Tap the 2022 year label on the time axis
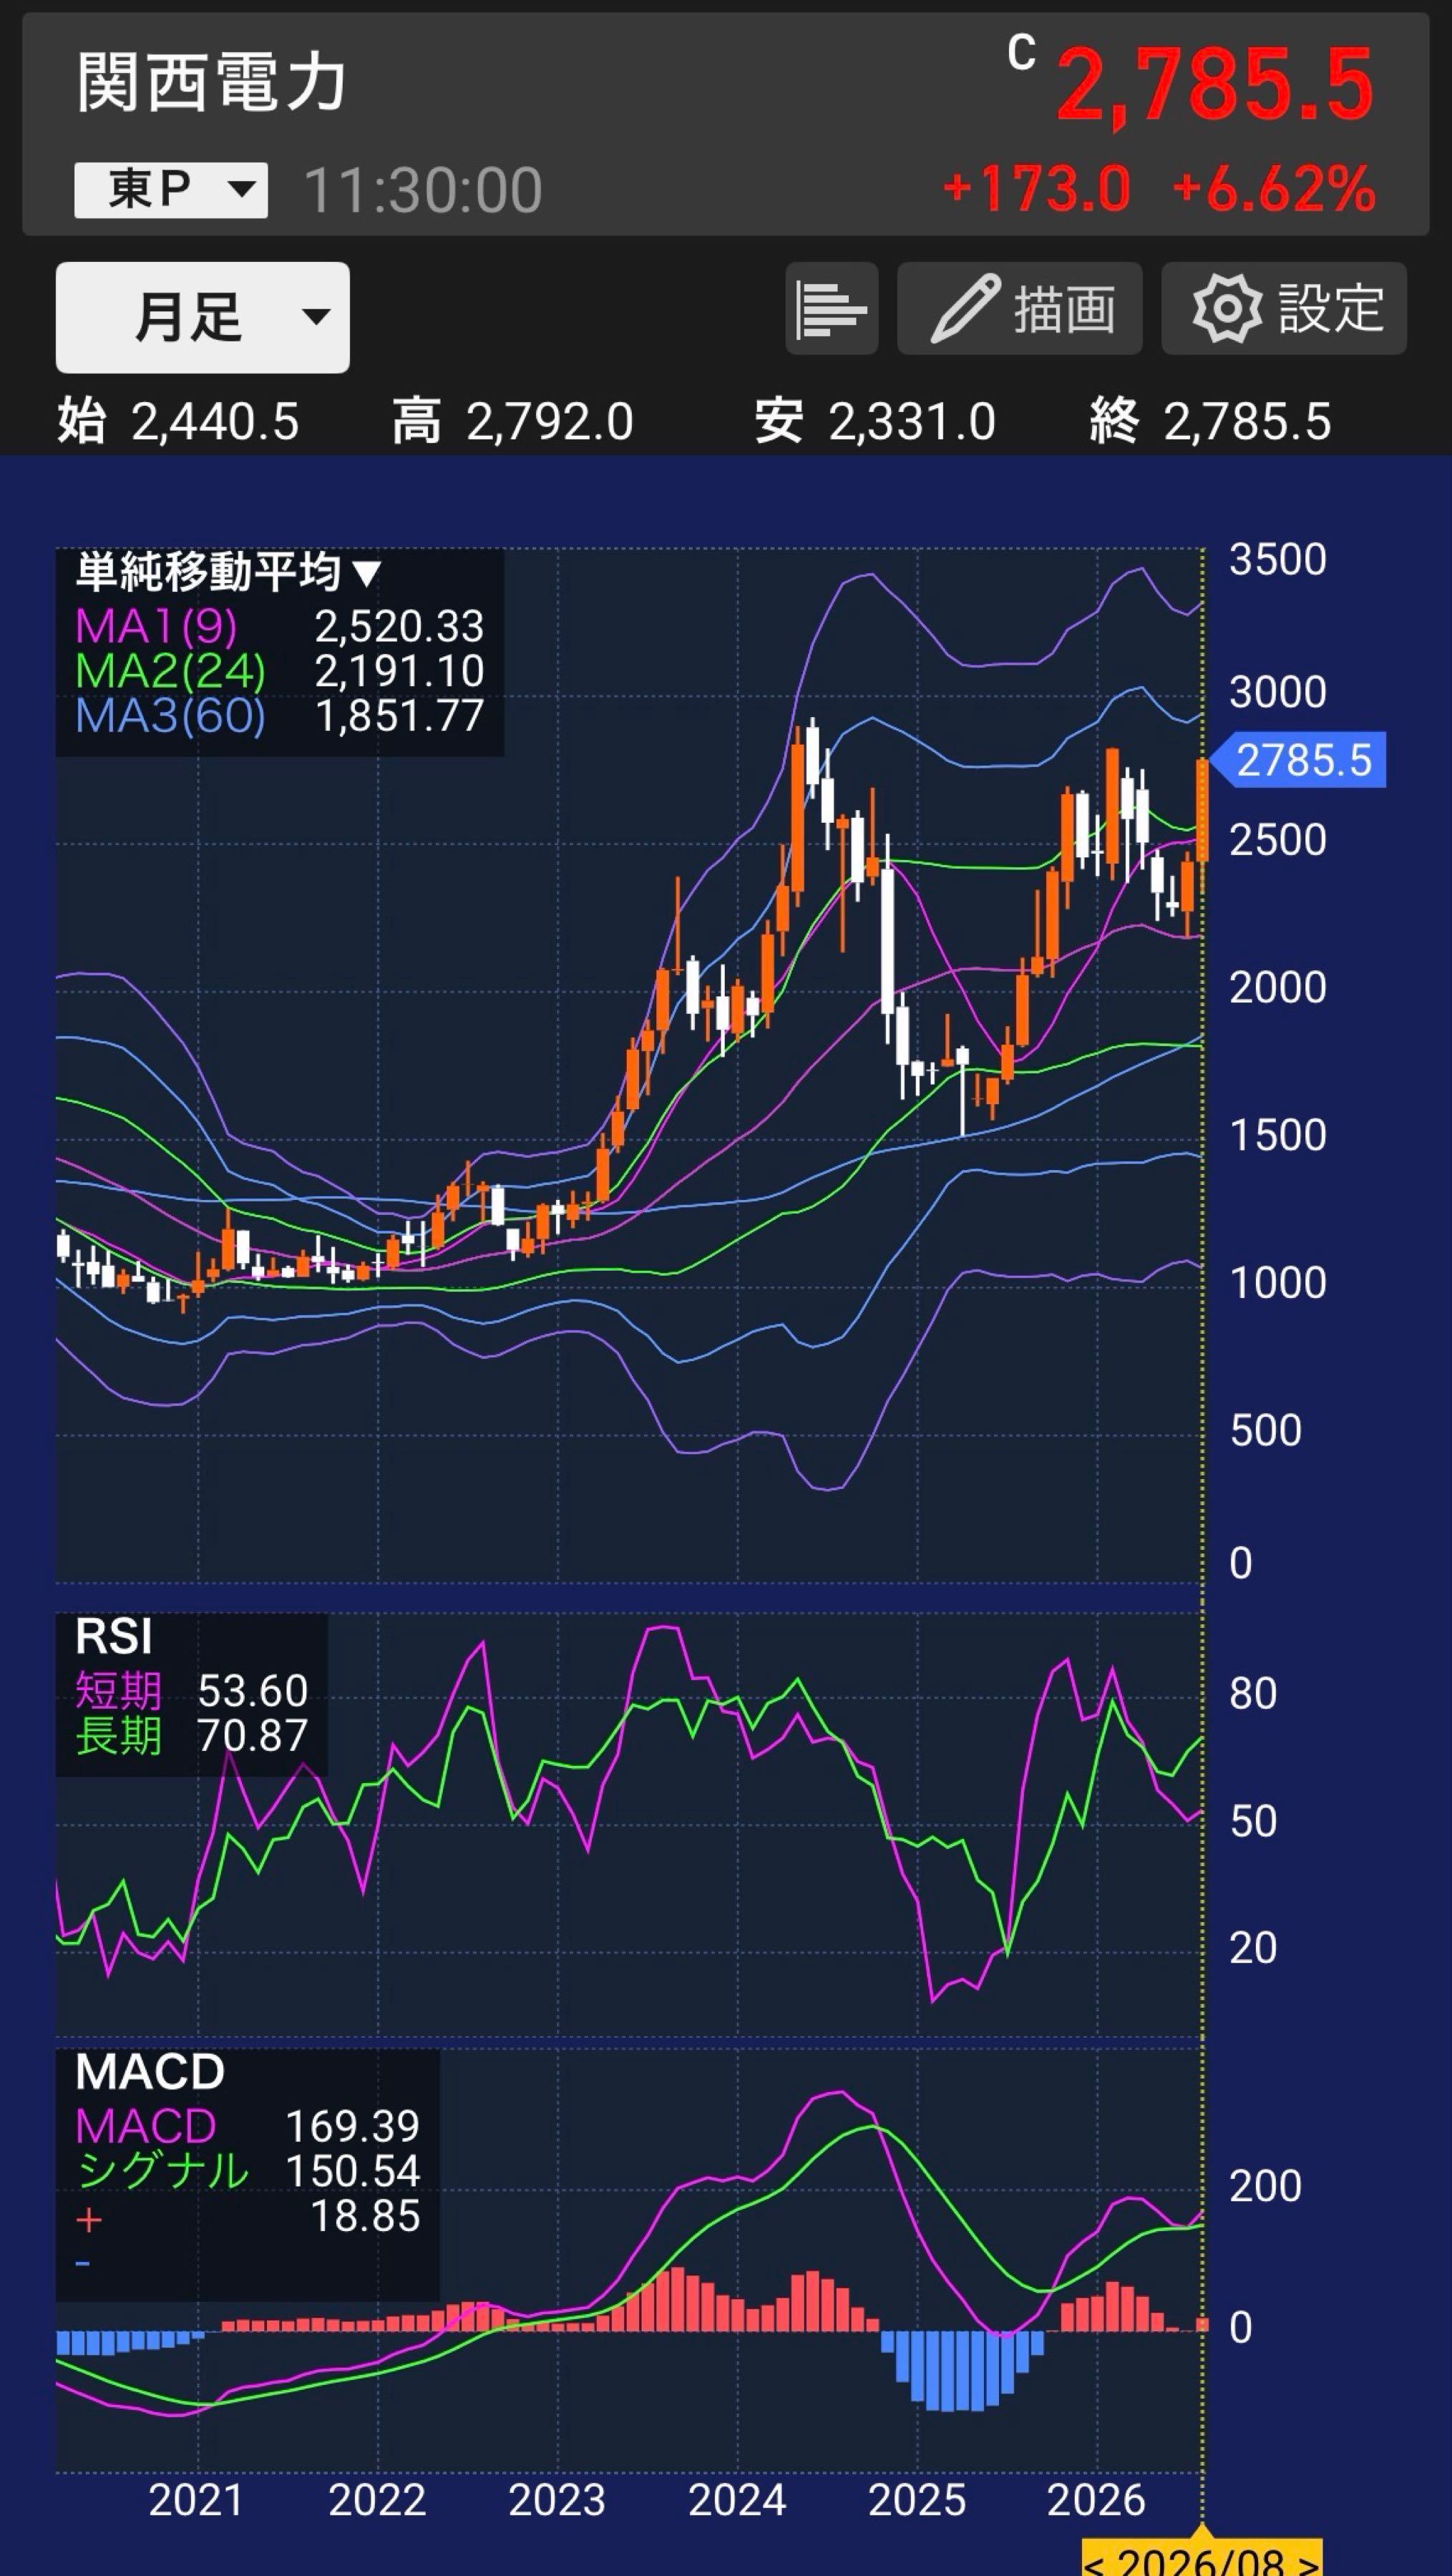This screenshot has height=2576, width=1452. (x=377, y=2501)
